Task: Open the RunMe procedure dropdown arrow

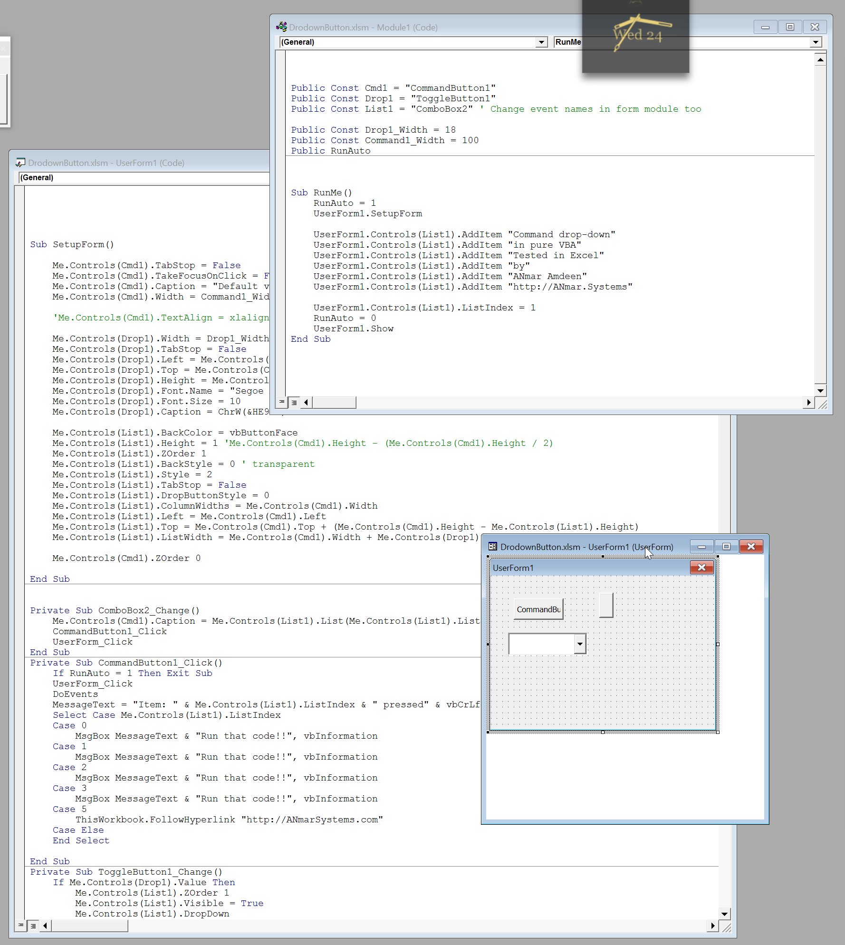Action: pos(816,42)
